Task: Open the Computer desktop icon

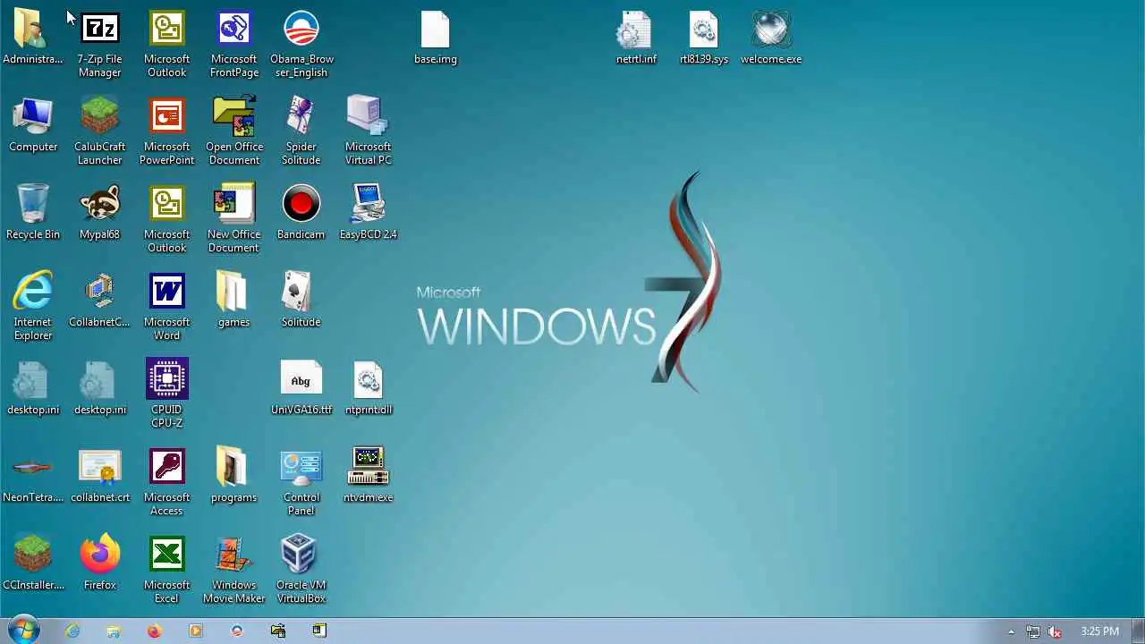Action: (33, 125)
